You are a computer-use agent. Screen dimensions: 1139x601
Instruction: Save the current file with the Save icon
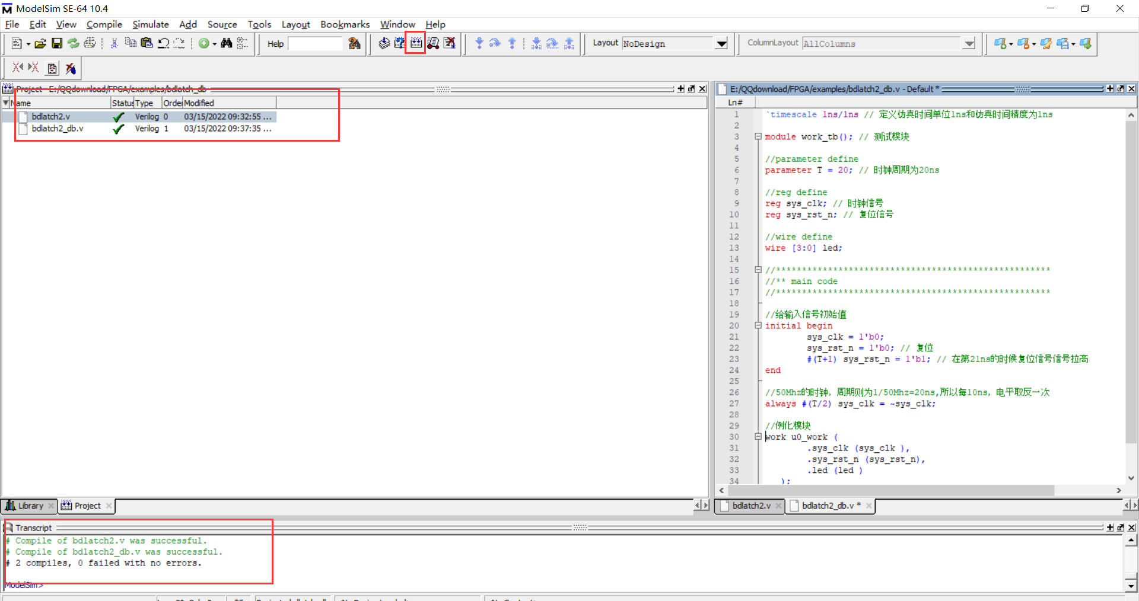click(56, 43)
